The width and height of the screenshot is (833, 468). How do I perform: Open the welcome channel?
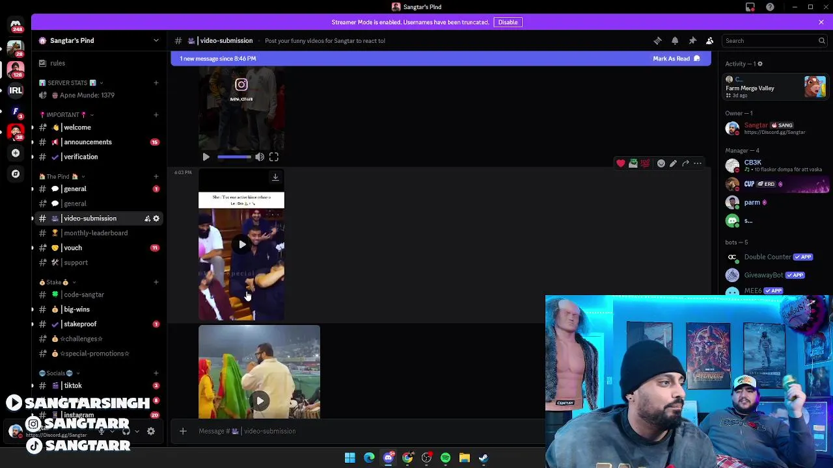point(98,127)
